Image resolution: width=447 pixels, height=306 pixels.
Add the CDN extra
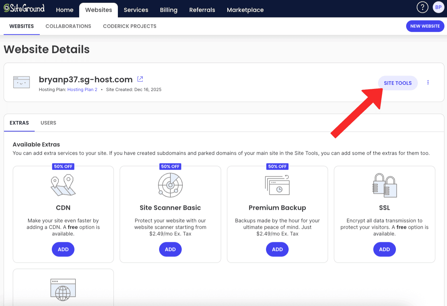coord(63,250)
